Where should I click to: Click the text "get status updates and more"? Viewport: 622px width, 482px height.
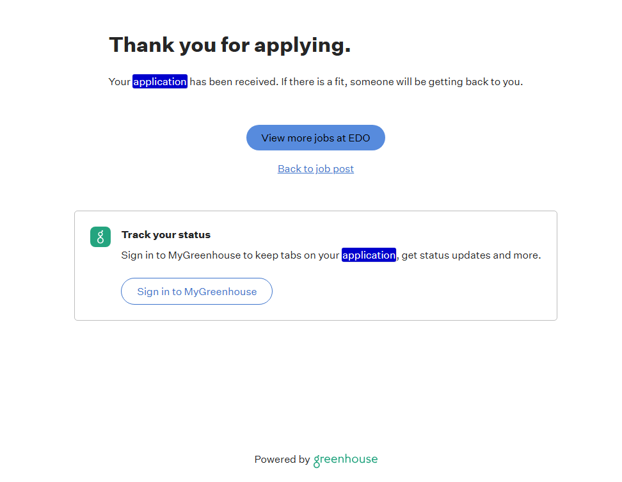471,255
